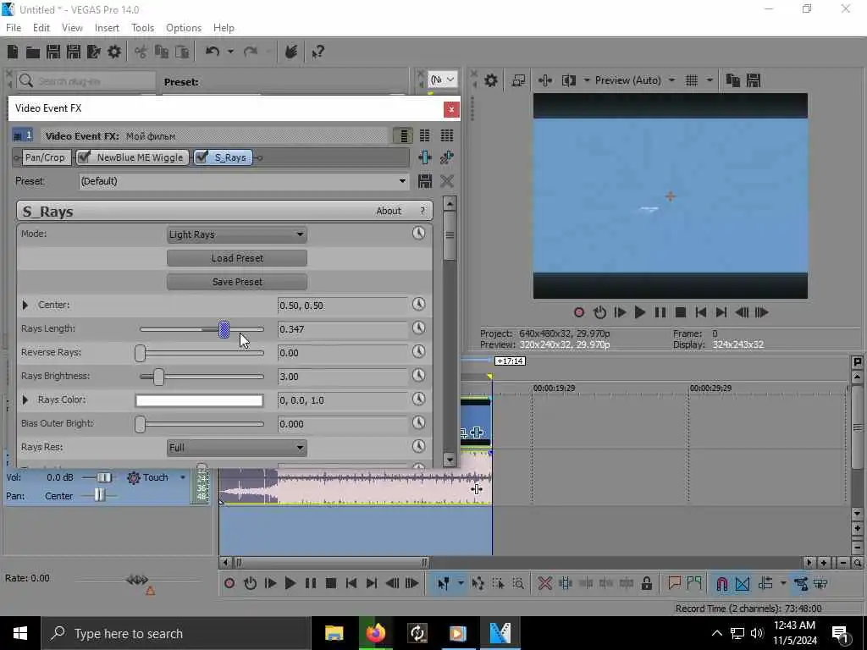Save preview snapshot to file

(x=753, y=80)
